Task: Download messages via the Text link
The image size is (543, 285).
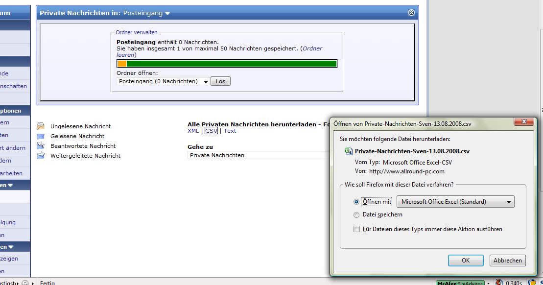Action: 230,131
